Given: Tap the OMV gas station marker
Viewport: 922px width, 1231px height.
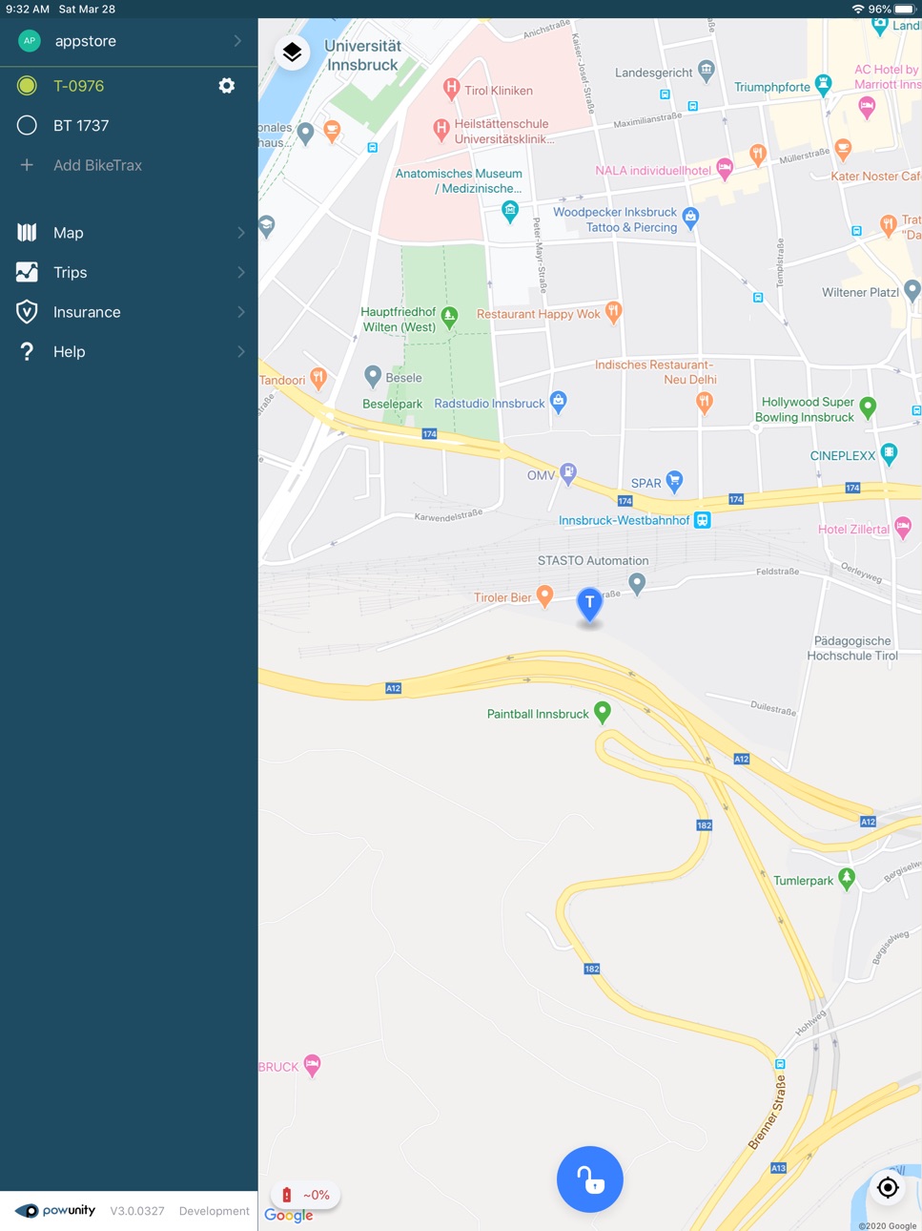Looking at the screenshot, I should [x=568, y=473].
